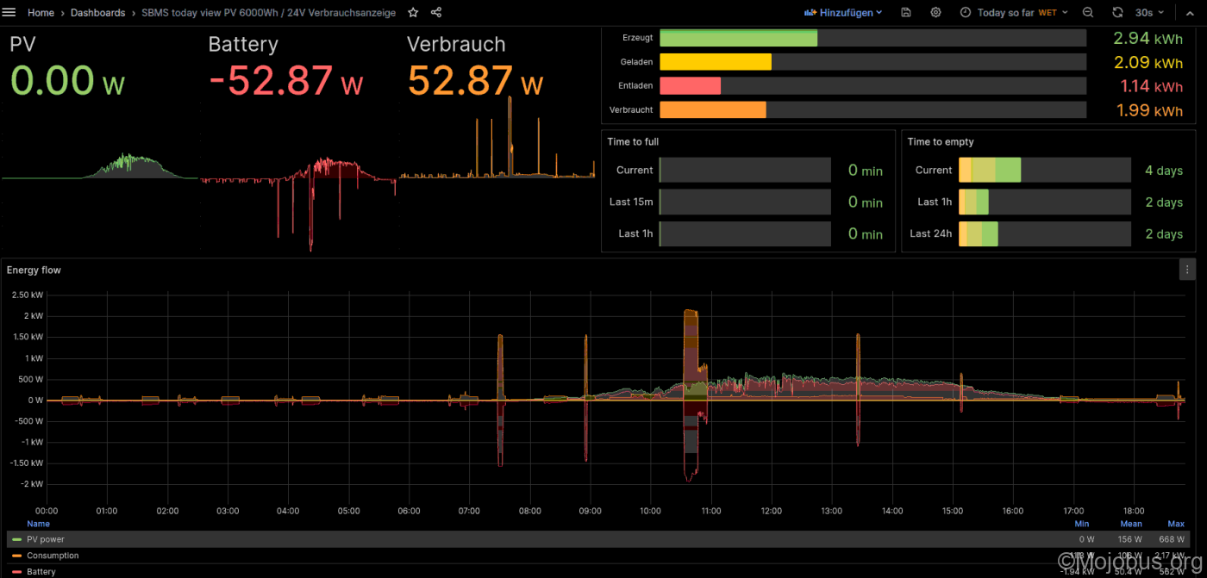Viewport: 1207px width, 578px height.
Task: Click PV power green legend color swatch
Action: pos(17,539)
